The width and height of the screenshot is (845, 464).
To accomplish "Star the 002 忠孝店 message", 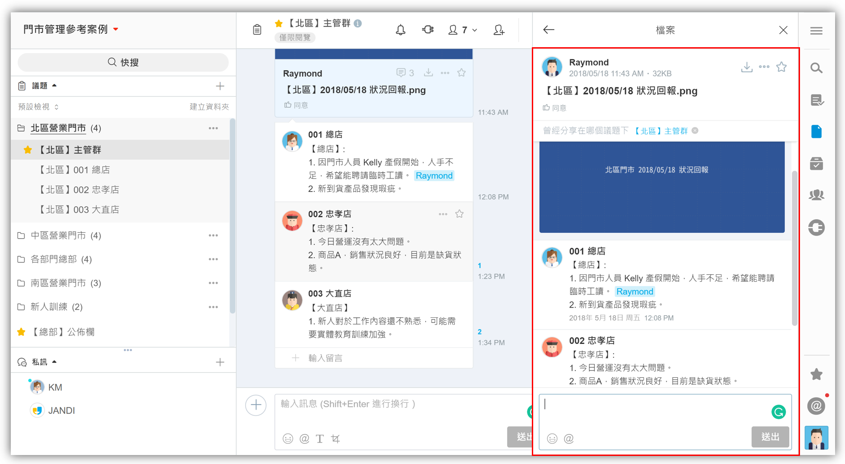I will pos(459,214).
